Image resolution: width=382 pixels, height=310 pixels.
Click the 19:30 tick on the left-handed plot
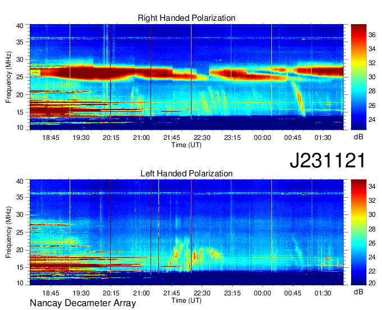81,293
